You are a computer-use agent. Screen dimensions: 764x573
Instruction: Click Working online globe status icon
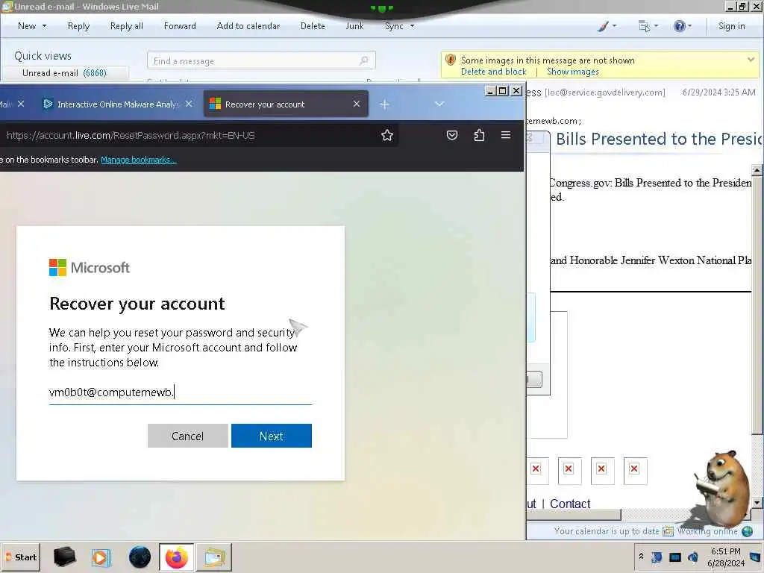(x=747, y=531)
